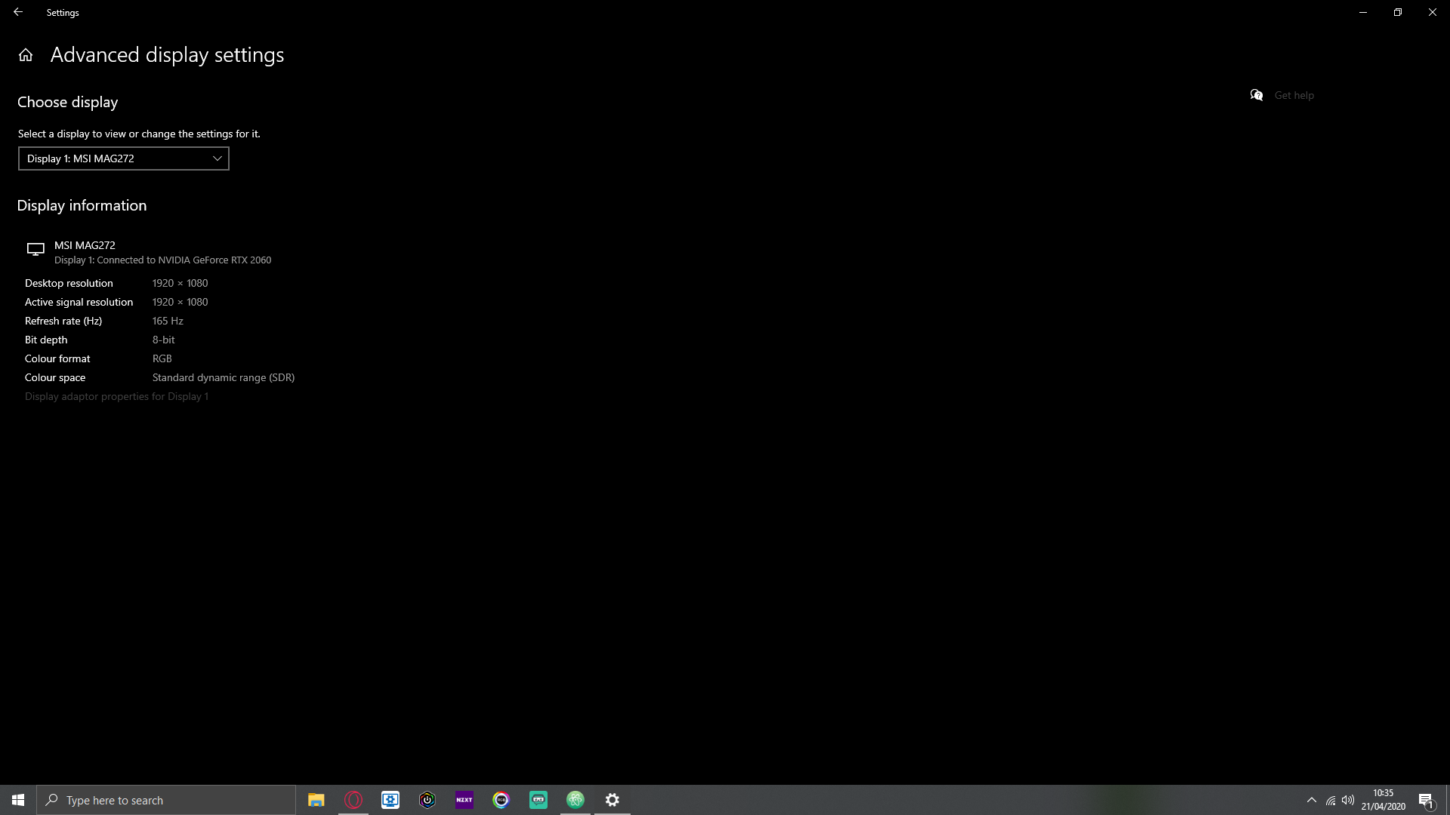The image size is (1450, 815).
Task: Open the Wi-Fi network flyout
Action: coord(1331,800)
